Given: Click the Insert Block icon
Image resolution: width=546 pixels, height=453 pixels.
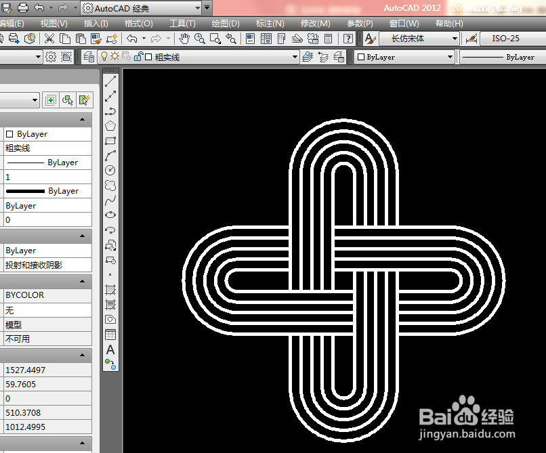Looking at the screenshot, I should pos(110,246).
